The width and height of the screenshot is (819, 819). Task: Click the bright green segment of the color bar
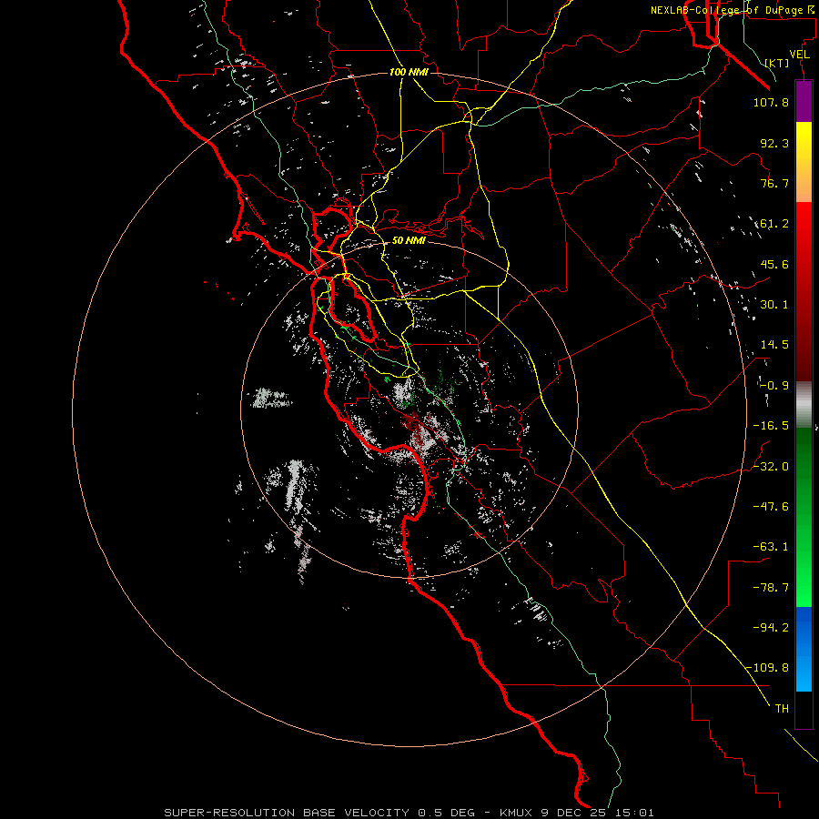coord(804,562)
